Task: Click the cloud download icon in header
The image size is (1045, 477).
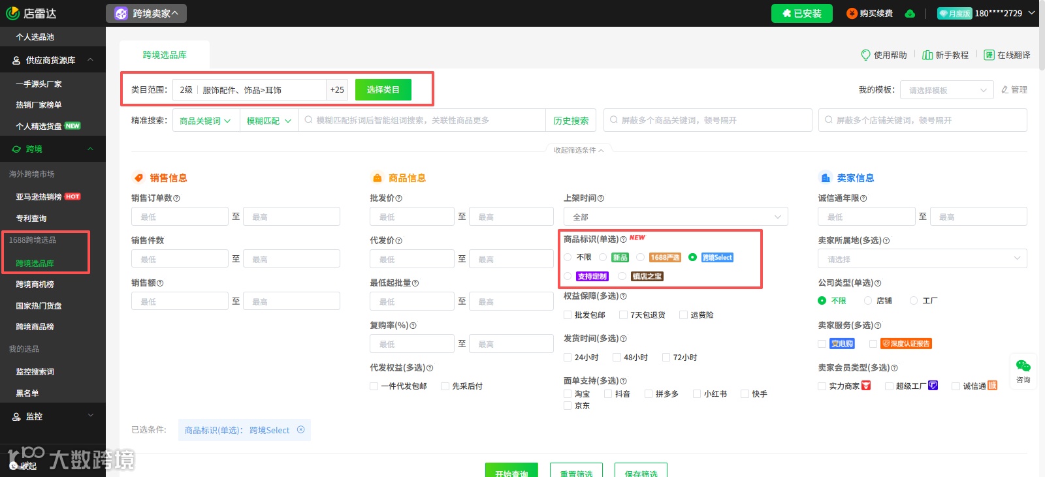Action: (910, 14)
